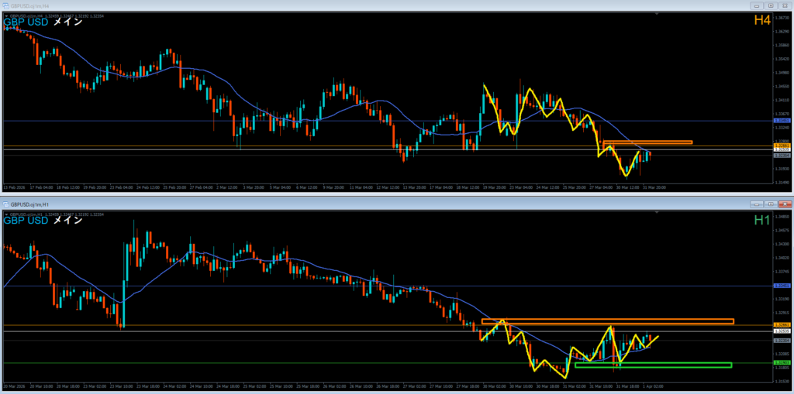Viewport: 794px width, 394px height.
Task: Click the orange H4 timeframe label
Action: pos(761,20)
